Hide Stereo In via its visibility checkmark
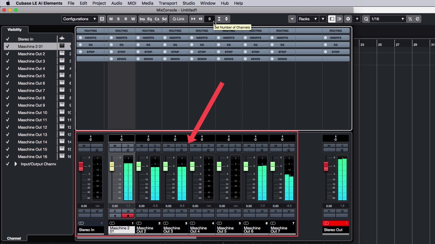This screenshot has width=435, height=244. (x=7, y=39)
